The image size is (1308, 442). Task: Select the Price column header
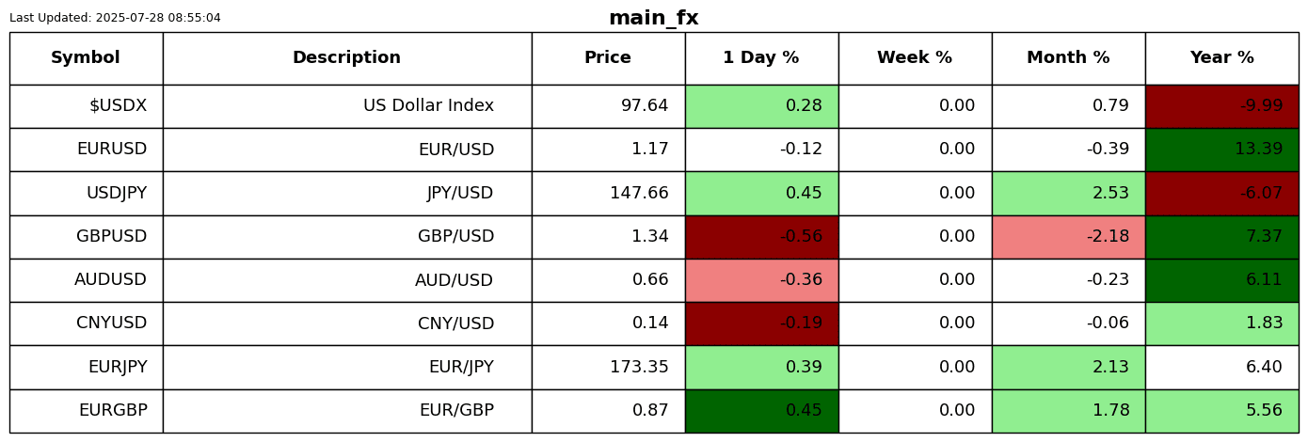click(x=608, y=58)
